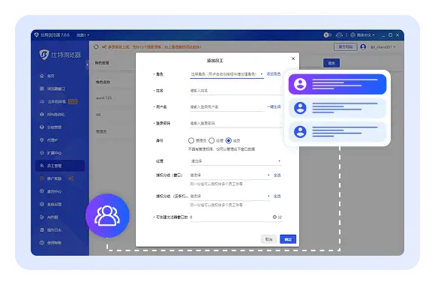
Task: Click the one-click generate username link
Action: pyautogui.click(x=274, y=106)
